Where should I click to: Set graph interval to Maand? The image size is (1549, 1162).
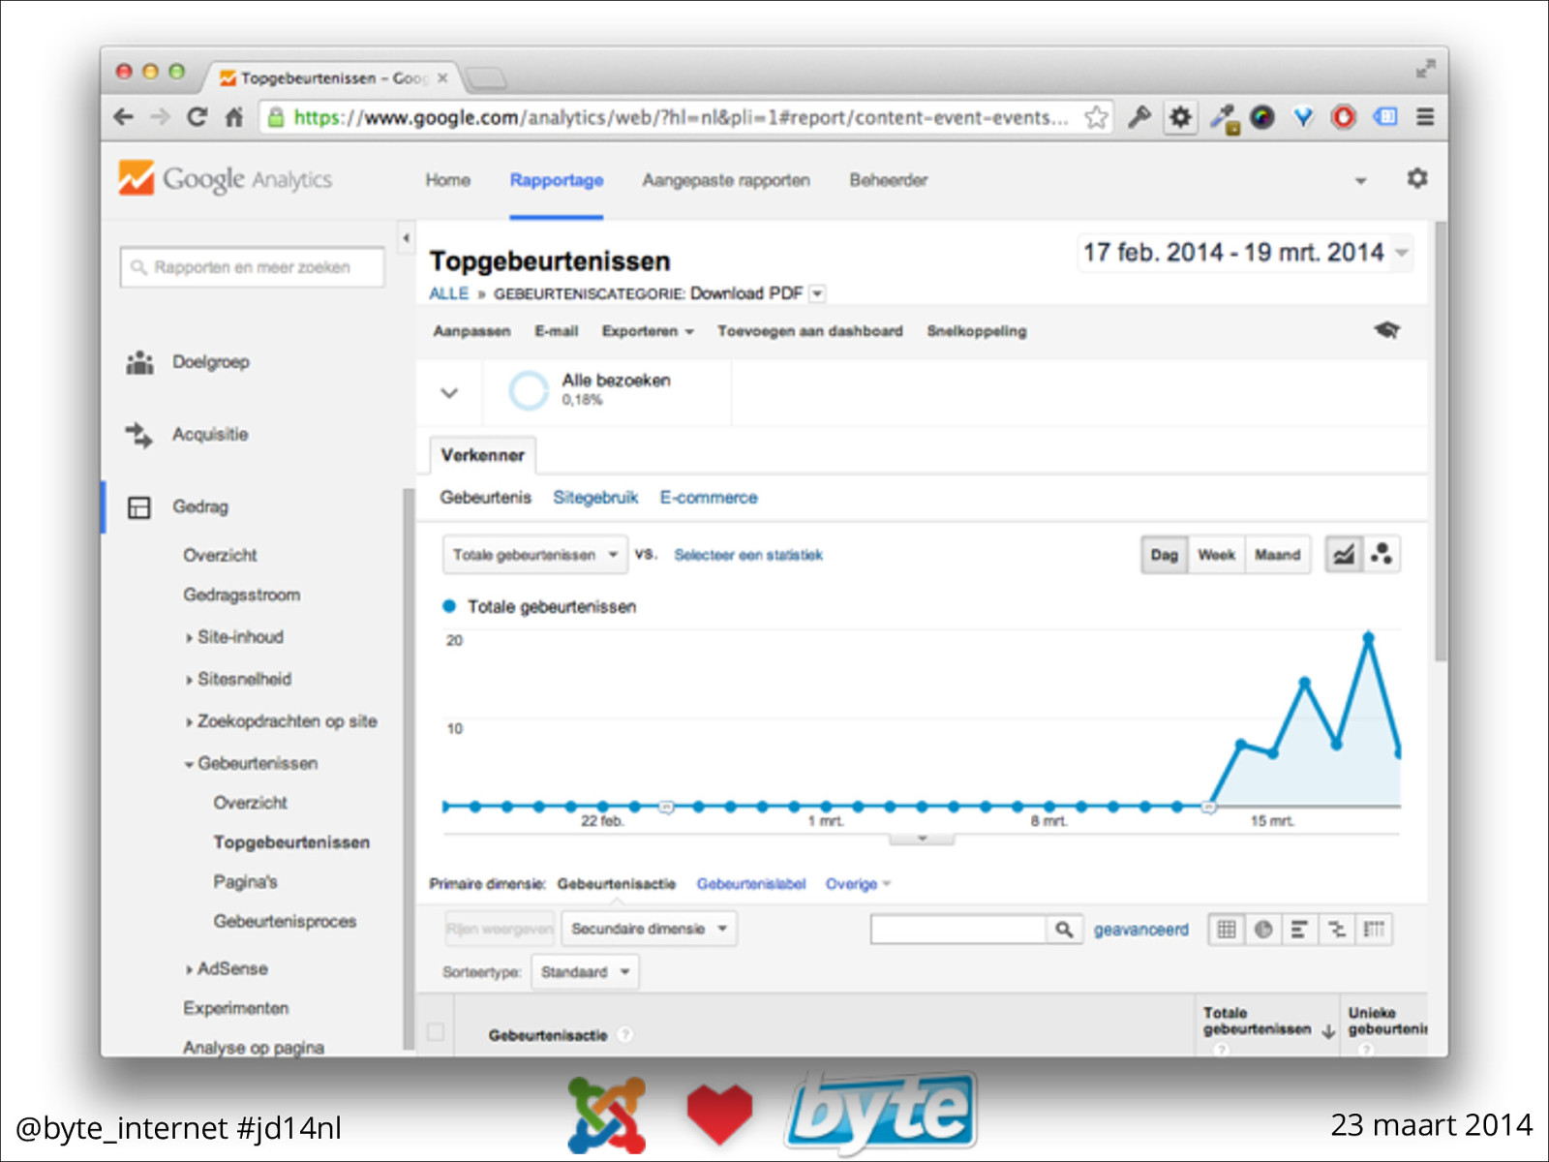coord(1277,555)
